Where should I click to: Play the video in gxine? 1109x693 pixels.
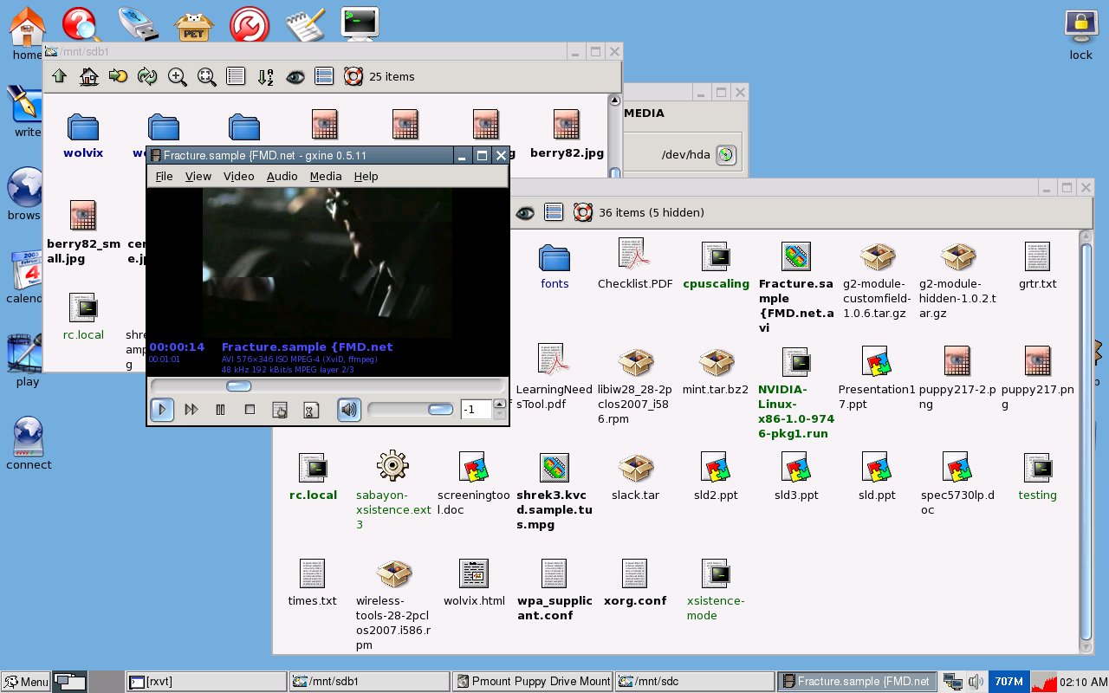click(162, 409)
